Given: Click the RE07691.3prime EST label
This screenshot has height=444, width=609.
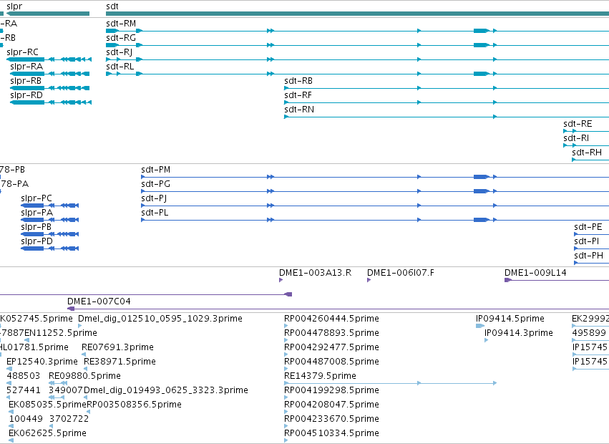Looking at the screenshot, I should pyautogui.click(x=117, y=347).
